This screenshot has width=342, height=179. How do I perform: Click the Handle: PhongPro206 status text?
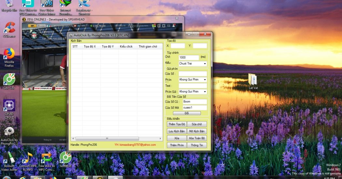click(84, 145)
